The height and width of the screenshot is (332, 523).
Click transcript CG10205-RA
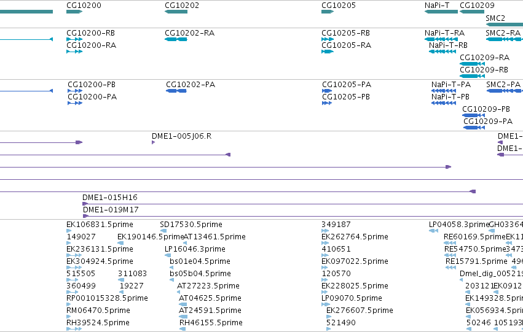328,52
